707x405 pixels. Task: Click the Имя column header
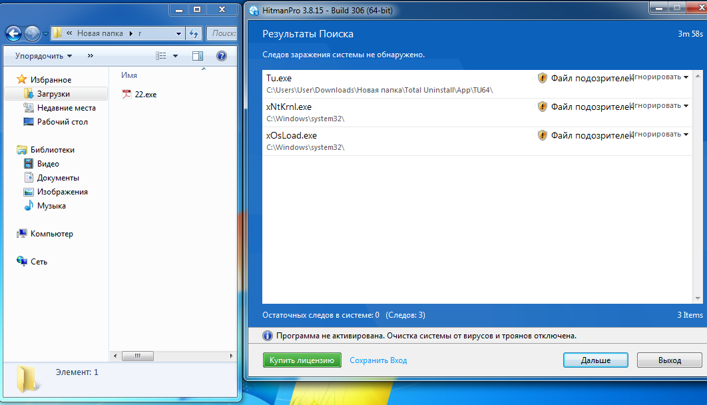tap(129, 75)
